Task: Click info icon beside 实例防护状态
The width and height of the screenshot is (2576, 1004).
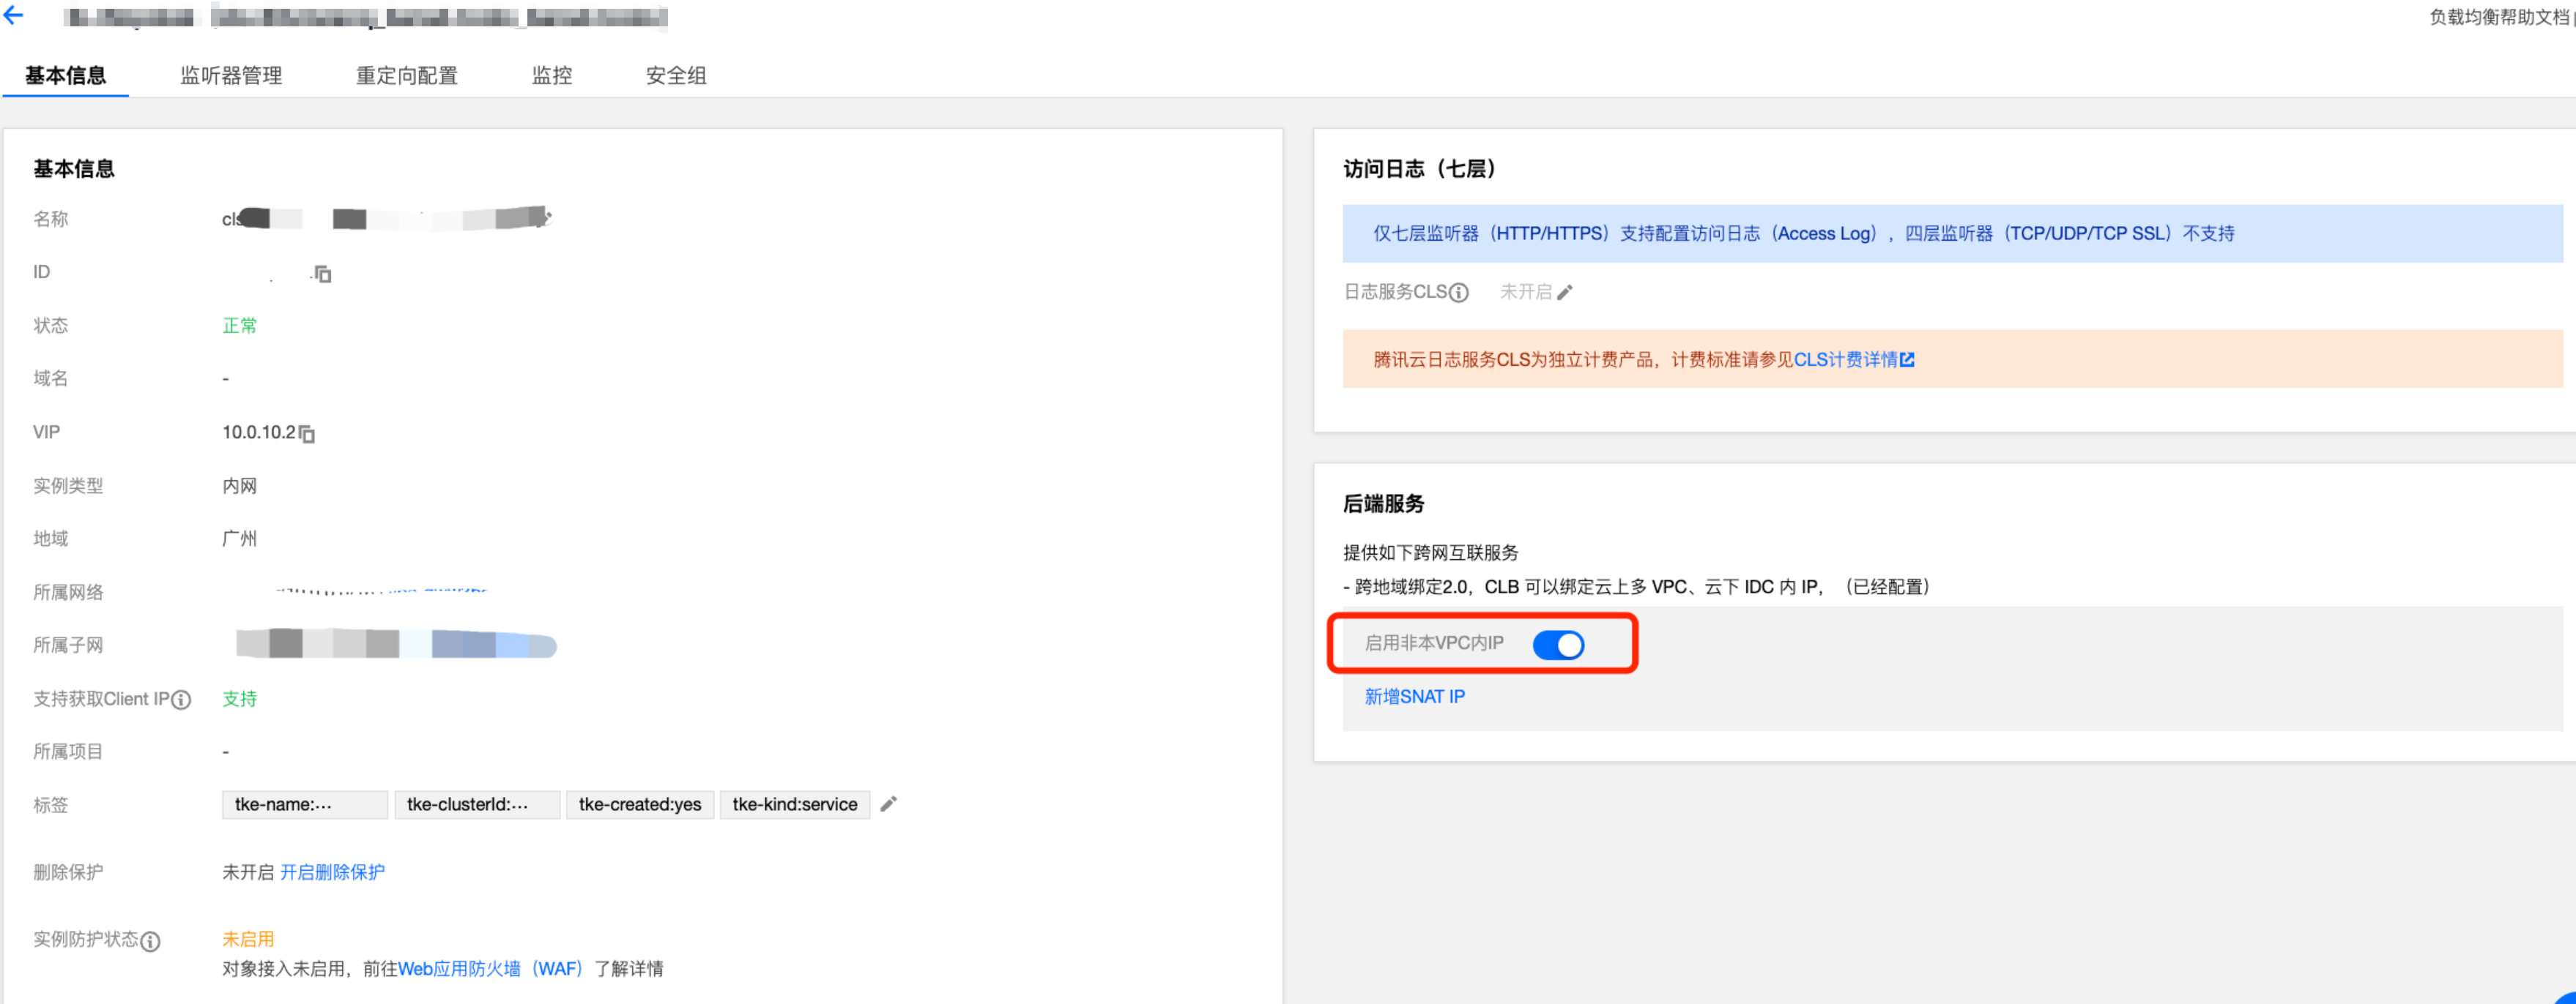Action: 150,941
